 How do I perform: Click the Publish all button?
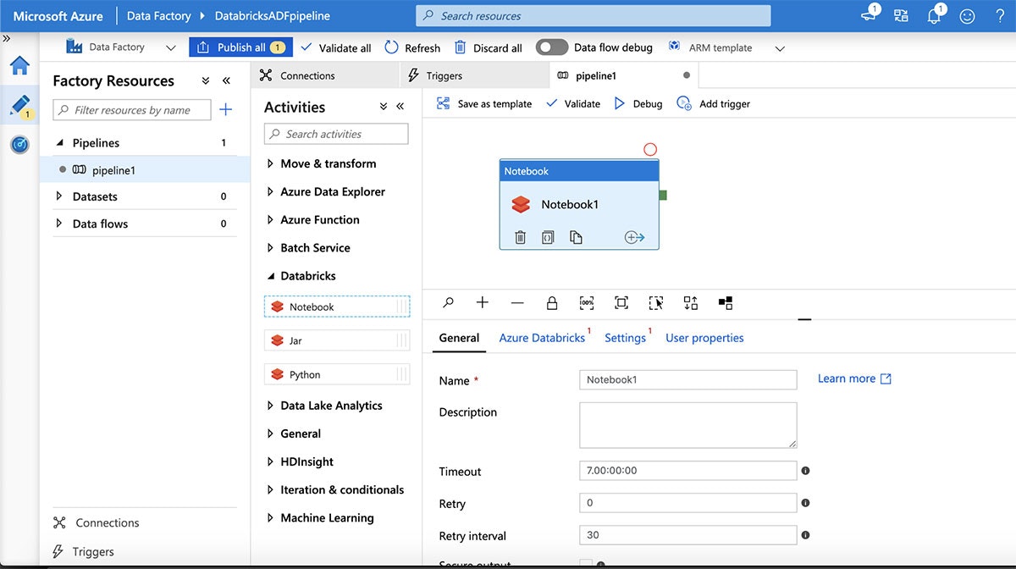point(240,47)
